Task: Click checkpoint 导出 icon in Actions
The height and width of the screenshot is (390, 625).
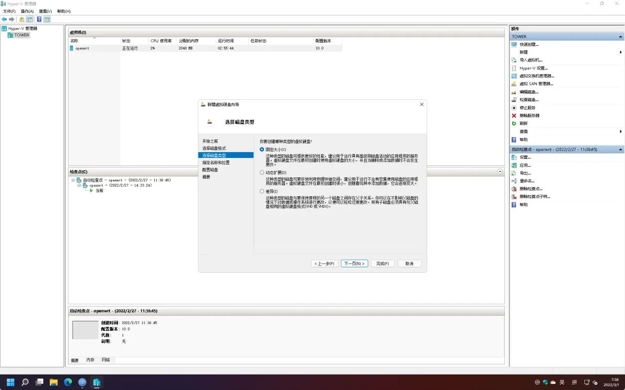Action: click(514, 173)
